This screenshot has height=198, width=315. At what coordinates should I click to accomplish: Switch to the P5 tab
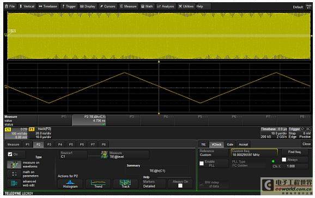(x=71, y=145)
